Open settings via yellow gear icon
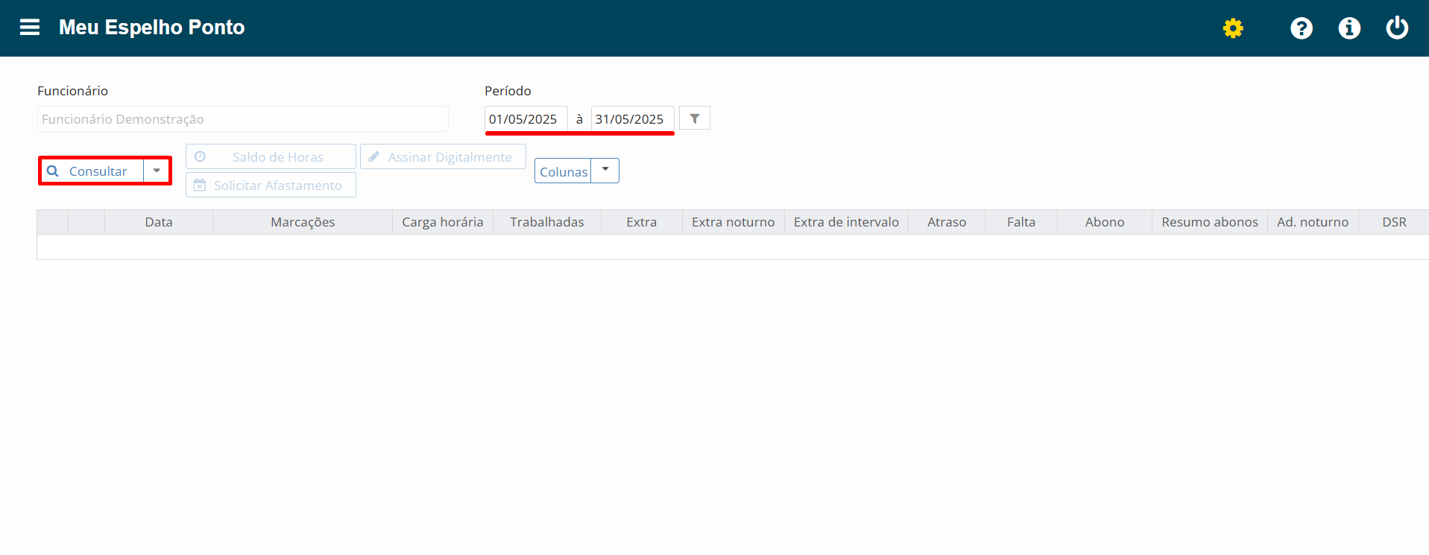 coord(1233,28)
